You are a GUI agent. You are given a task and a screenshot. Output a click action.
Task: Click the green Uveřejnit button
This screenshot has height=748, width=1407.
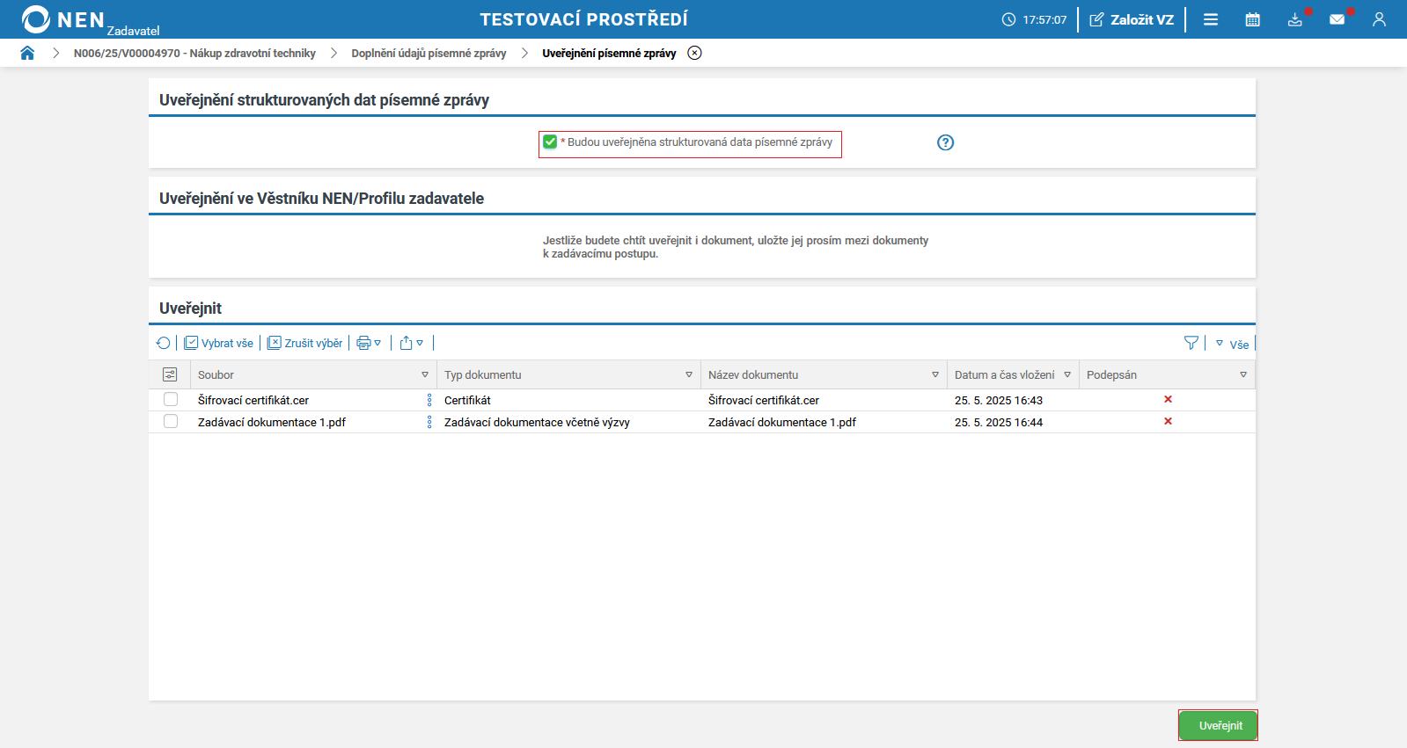tap(1218, 725)
